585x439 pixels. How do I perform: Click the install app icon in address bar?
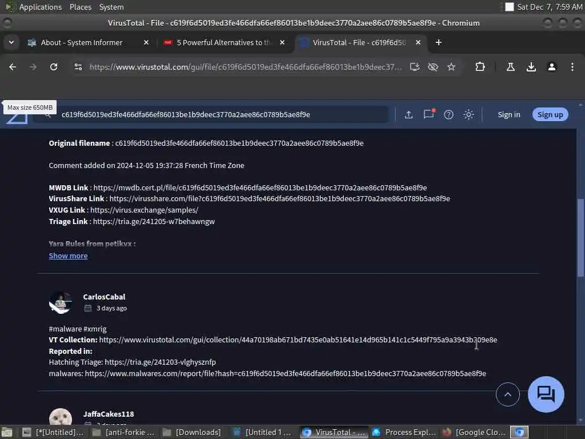[x=415, y=67]
